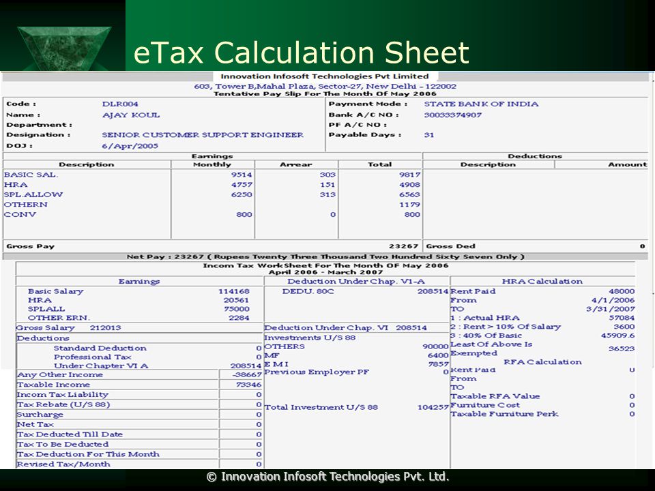Screen dimensions: 655x491
Task: Click the Total Investment U/S 88 value 104257
Action: click(433, 407)
